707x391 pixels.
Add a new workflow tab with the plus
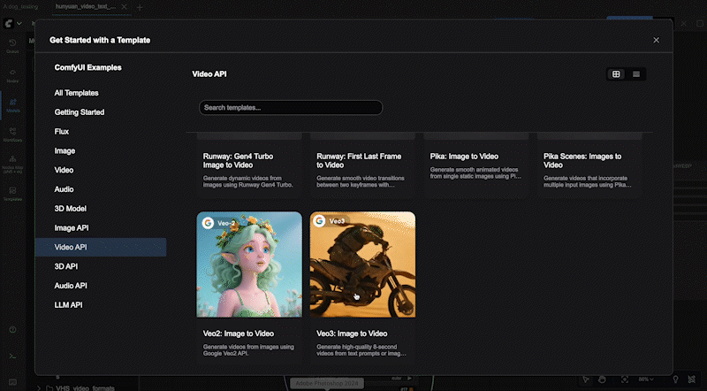click(140, 7)
